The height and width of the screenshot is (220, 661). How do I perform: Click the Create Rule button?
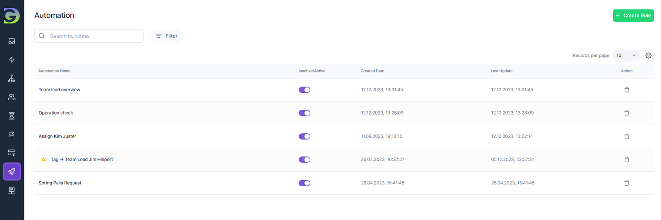[x=633, y=16]
